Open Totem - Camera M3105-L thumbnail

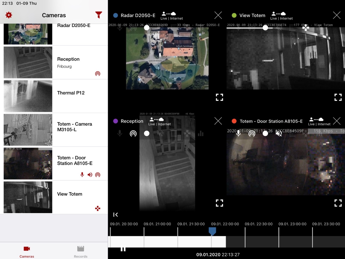pos(28,130)
